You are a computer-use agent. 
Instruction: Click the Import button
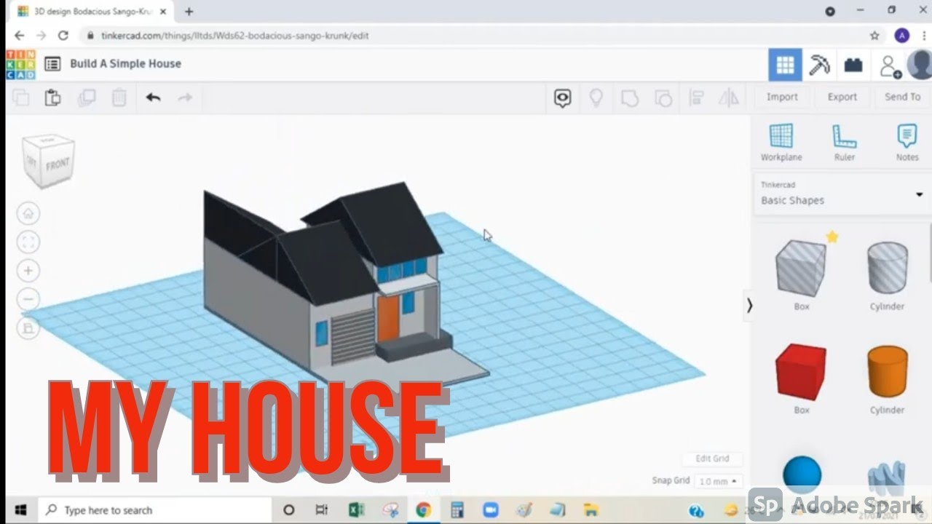click(782, 97)
